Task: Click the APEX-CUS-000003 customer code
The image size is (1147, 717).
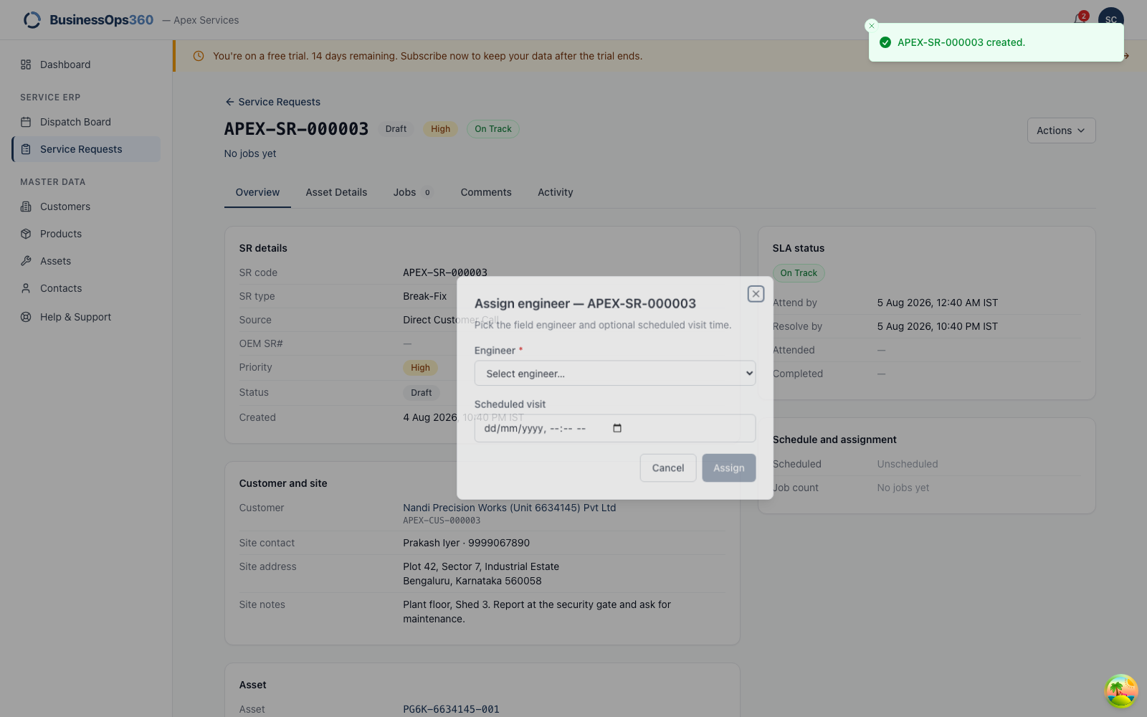Action: (x=442, y=521)
